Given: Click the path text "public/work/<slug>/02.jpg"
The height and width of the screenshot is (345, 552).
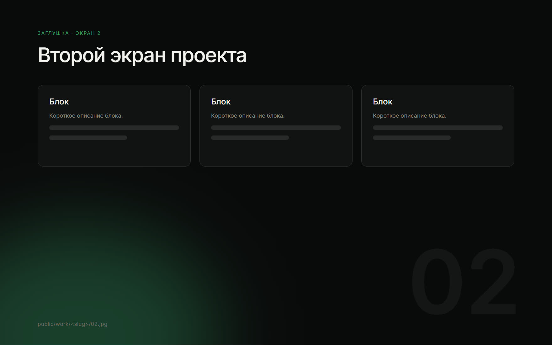Looking at the screenshot, I should pyautogui.click(x=72, y=324).
